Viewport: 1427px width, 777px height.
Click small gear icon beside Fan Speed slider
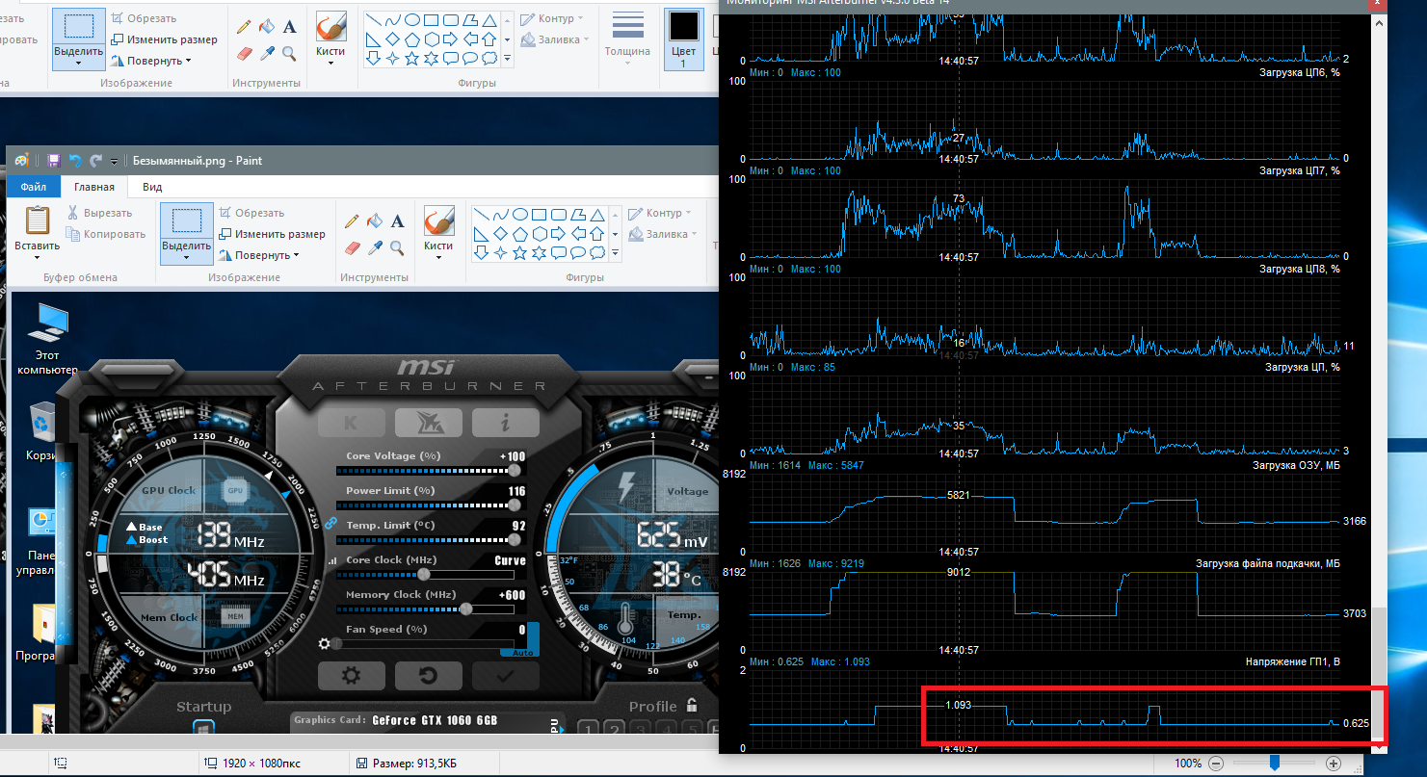(x=325, y=644)
